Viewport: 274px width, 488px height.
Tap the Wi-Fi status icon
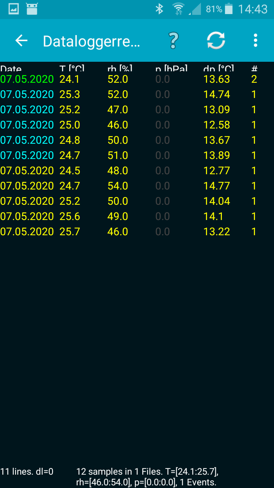tap(178, 9)
